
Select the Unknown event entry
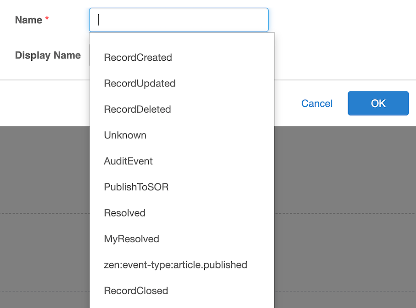(182, 135)
